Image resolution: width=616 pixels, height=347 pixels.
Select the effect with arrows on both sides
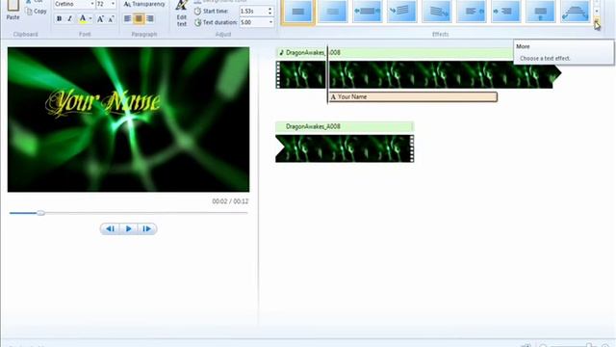point(368,12)
